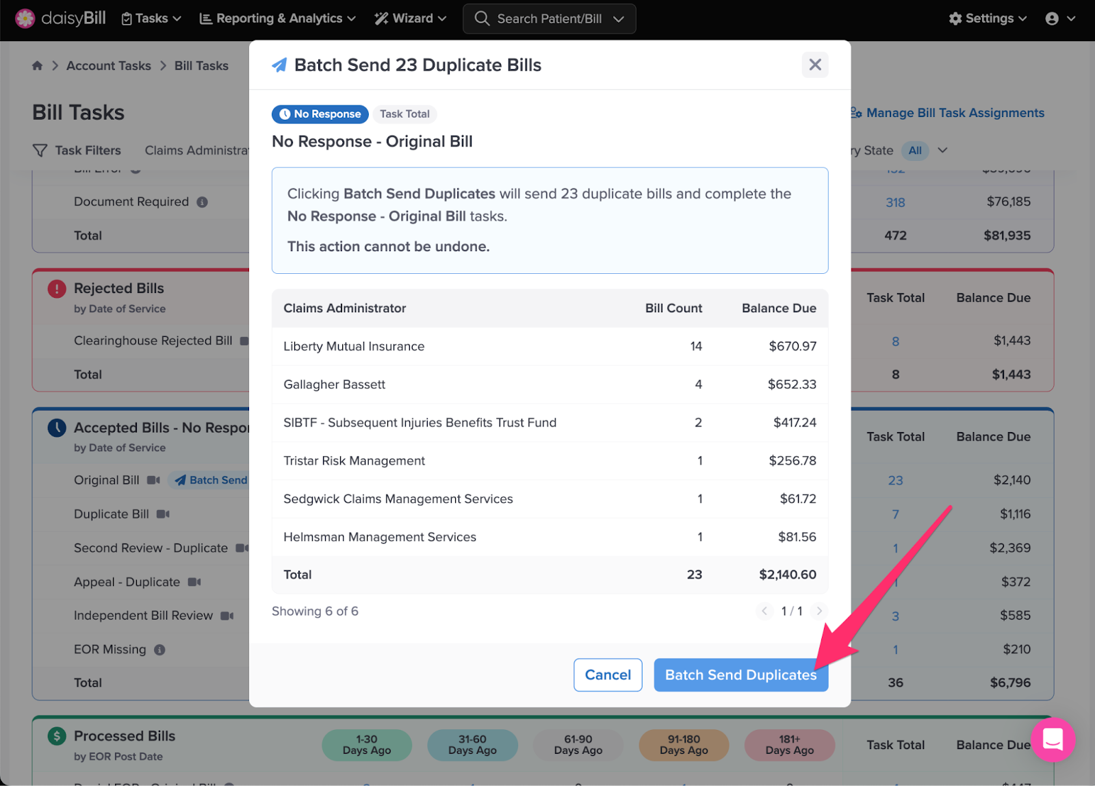Viewport: 1095px width, 786px height.
Task: Open Manage Bill Task Assignments link
Action: 947,113
